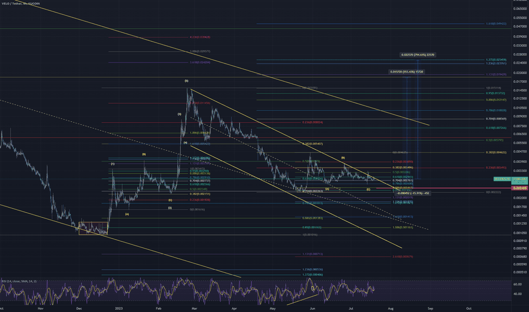Click the 1.272(0.025459) Fibonacci extension label
Viewport: 529px width, 312px height.
(496, 60)
